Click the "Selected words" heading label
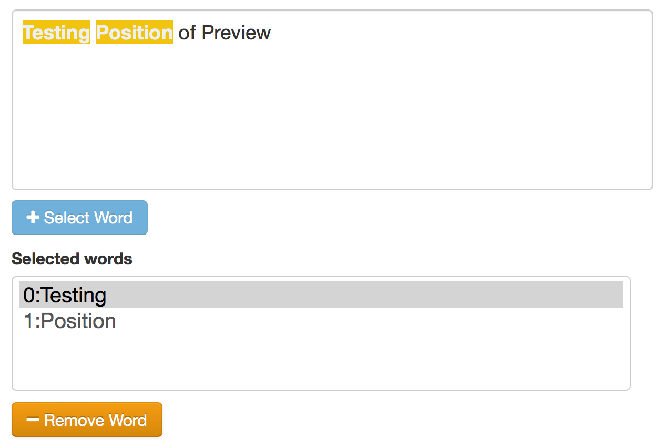672x448 pixels. [72, 259]
